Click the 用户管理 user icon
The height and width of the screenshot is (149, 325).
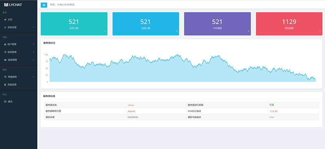[x=5, y=44]
